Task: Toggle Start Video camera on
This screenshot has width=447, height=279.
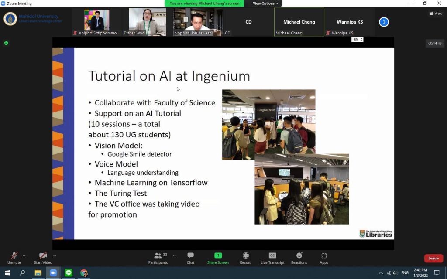Action: 43,257
